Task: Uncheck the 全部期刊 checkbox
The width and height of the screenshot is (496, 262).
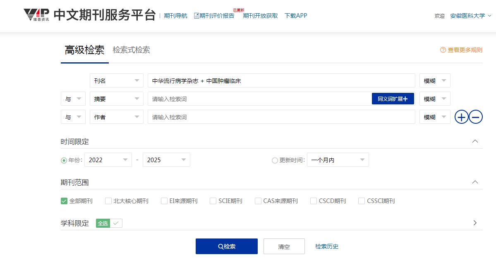Action: click(64, 201)
